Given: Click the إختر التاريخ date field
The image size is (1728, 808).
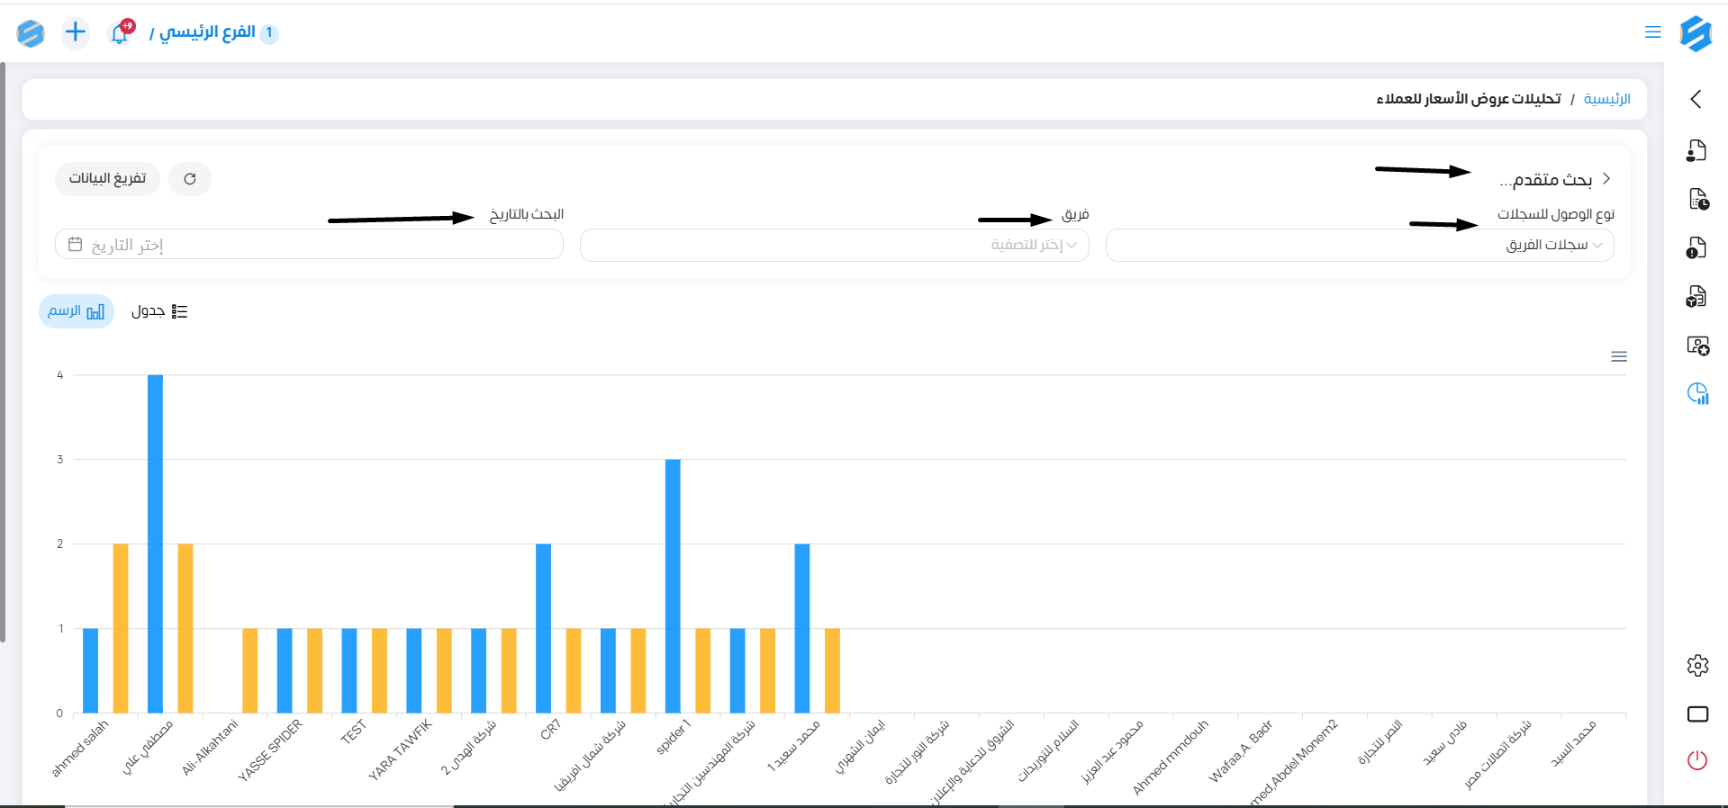Looking at the screenshot, I should [309, 245].
